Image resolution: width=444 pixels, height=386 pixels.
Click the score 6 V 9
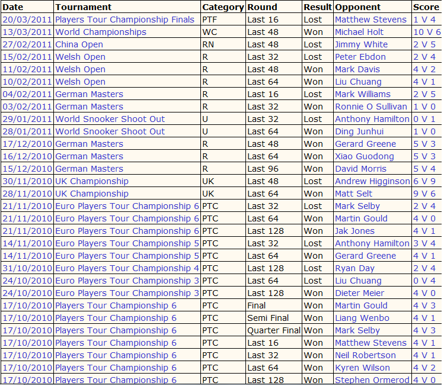click(424, 181)
